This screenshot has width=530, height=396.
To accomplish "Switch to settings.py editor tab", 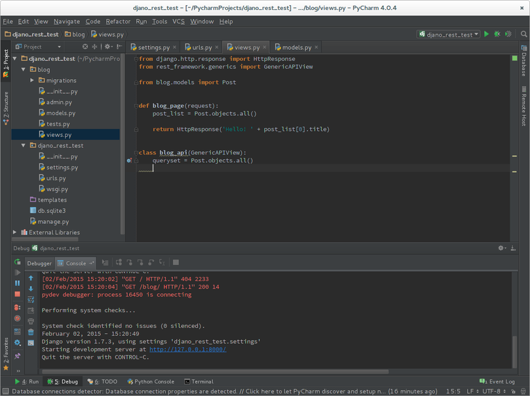I will click(153, 47).
